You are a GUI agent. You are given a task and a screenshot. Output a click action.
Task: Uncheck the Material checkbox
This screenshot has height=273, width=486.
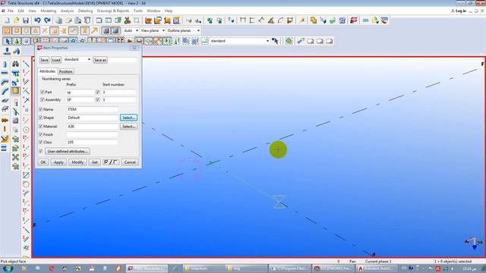click(x=40, y=127)
